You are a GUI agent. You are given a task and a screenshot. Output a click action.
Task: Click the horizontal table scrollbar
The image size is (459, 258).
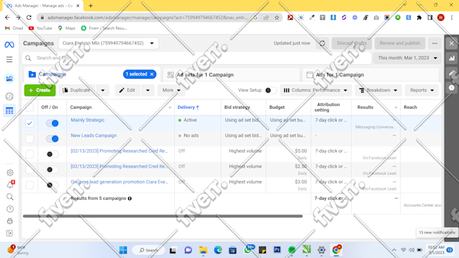tap(163, 216)
